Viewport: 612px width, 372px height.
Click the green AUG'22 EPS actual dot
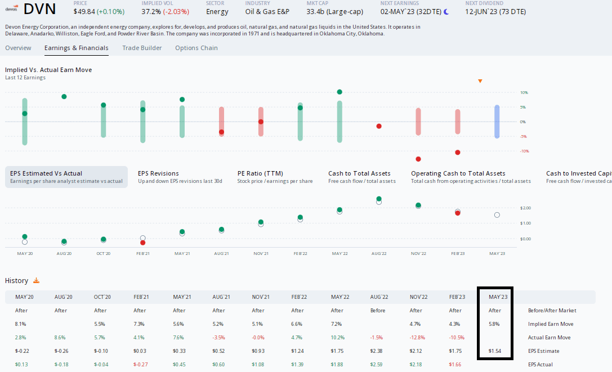pos(379,199)
